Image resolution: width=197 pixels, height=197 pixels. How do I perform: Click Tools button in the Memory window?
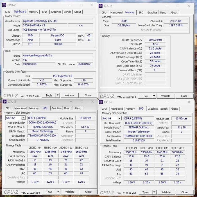coord(145,96)
